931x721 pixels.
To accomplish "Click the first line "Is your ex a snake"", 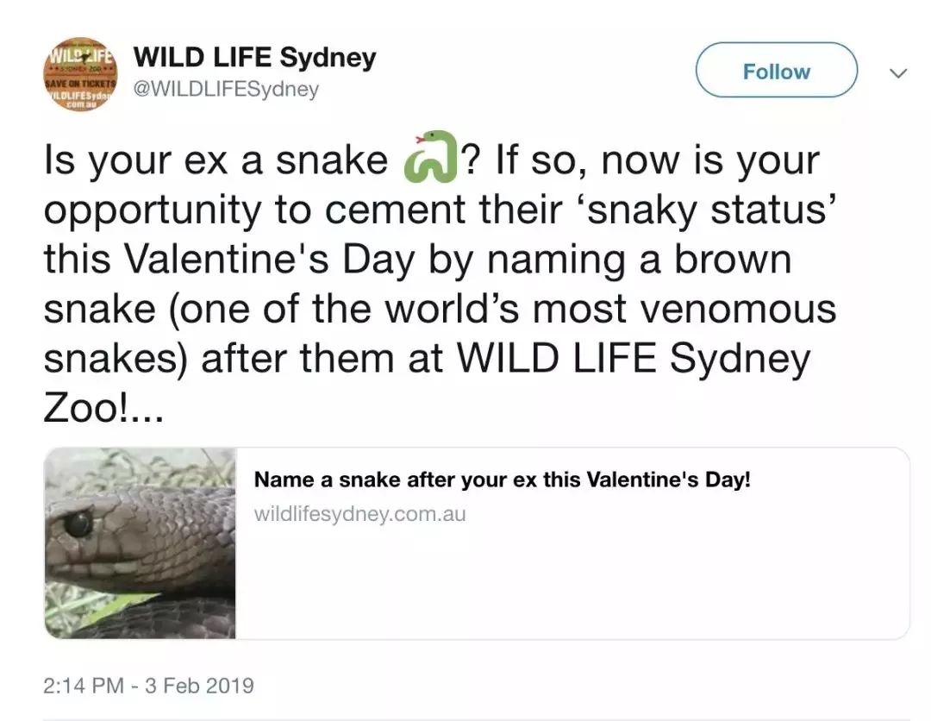I will [x=216, y=161].
